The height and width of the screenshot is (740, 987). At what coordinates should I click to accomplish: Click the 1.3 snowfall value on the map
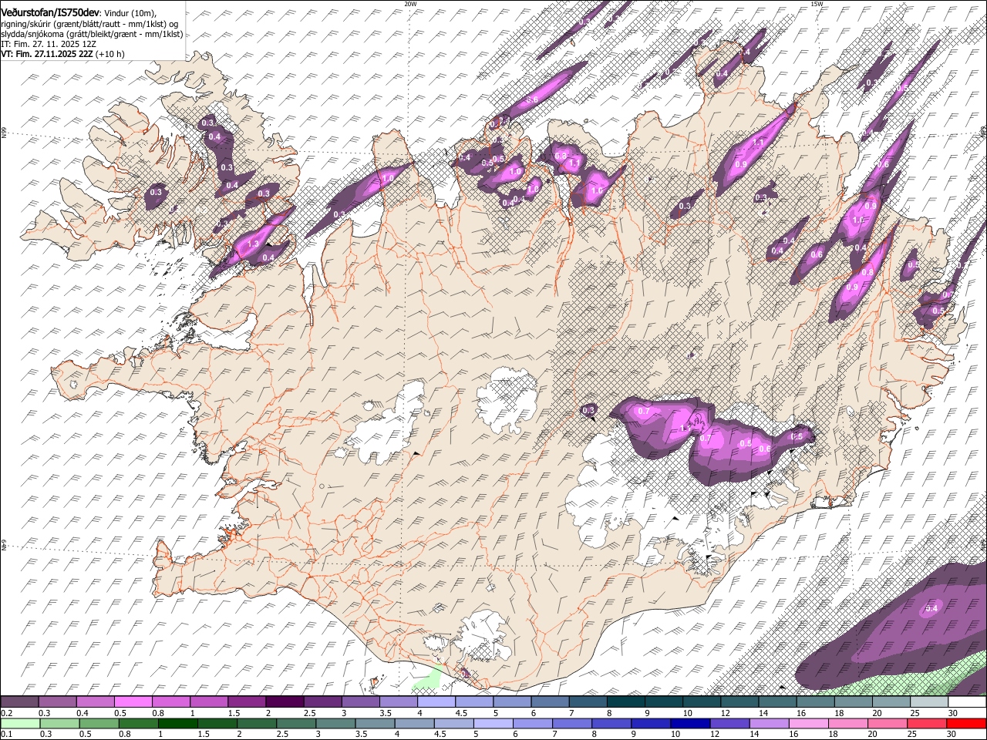tap(254, 244)
